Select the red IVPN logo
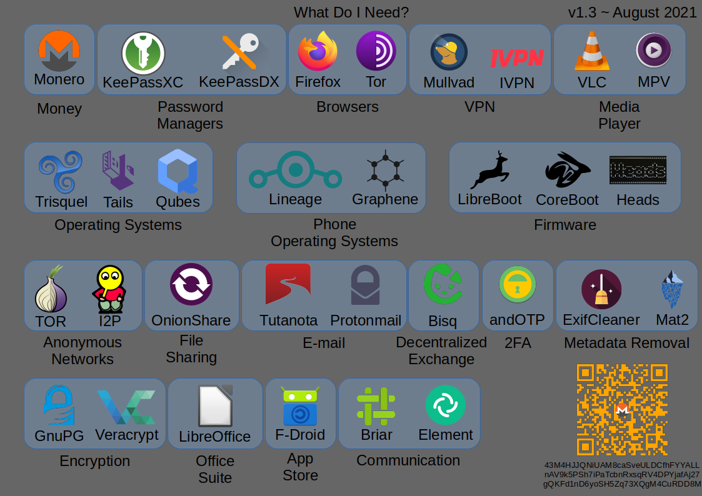 (516, 57)
